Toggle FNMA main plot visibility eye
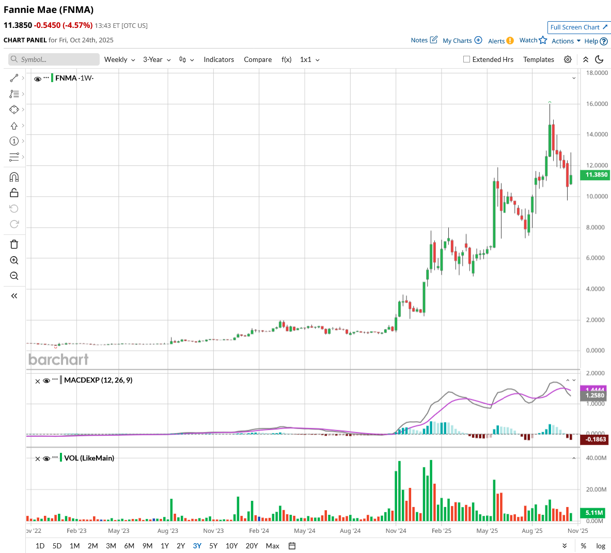 click(x=37, y=78)
